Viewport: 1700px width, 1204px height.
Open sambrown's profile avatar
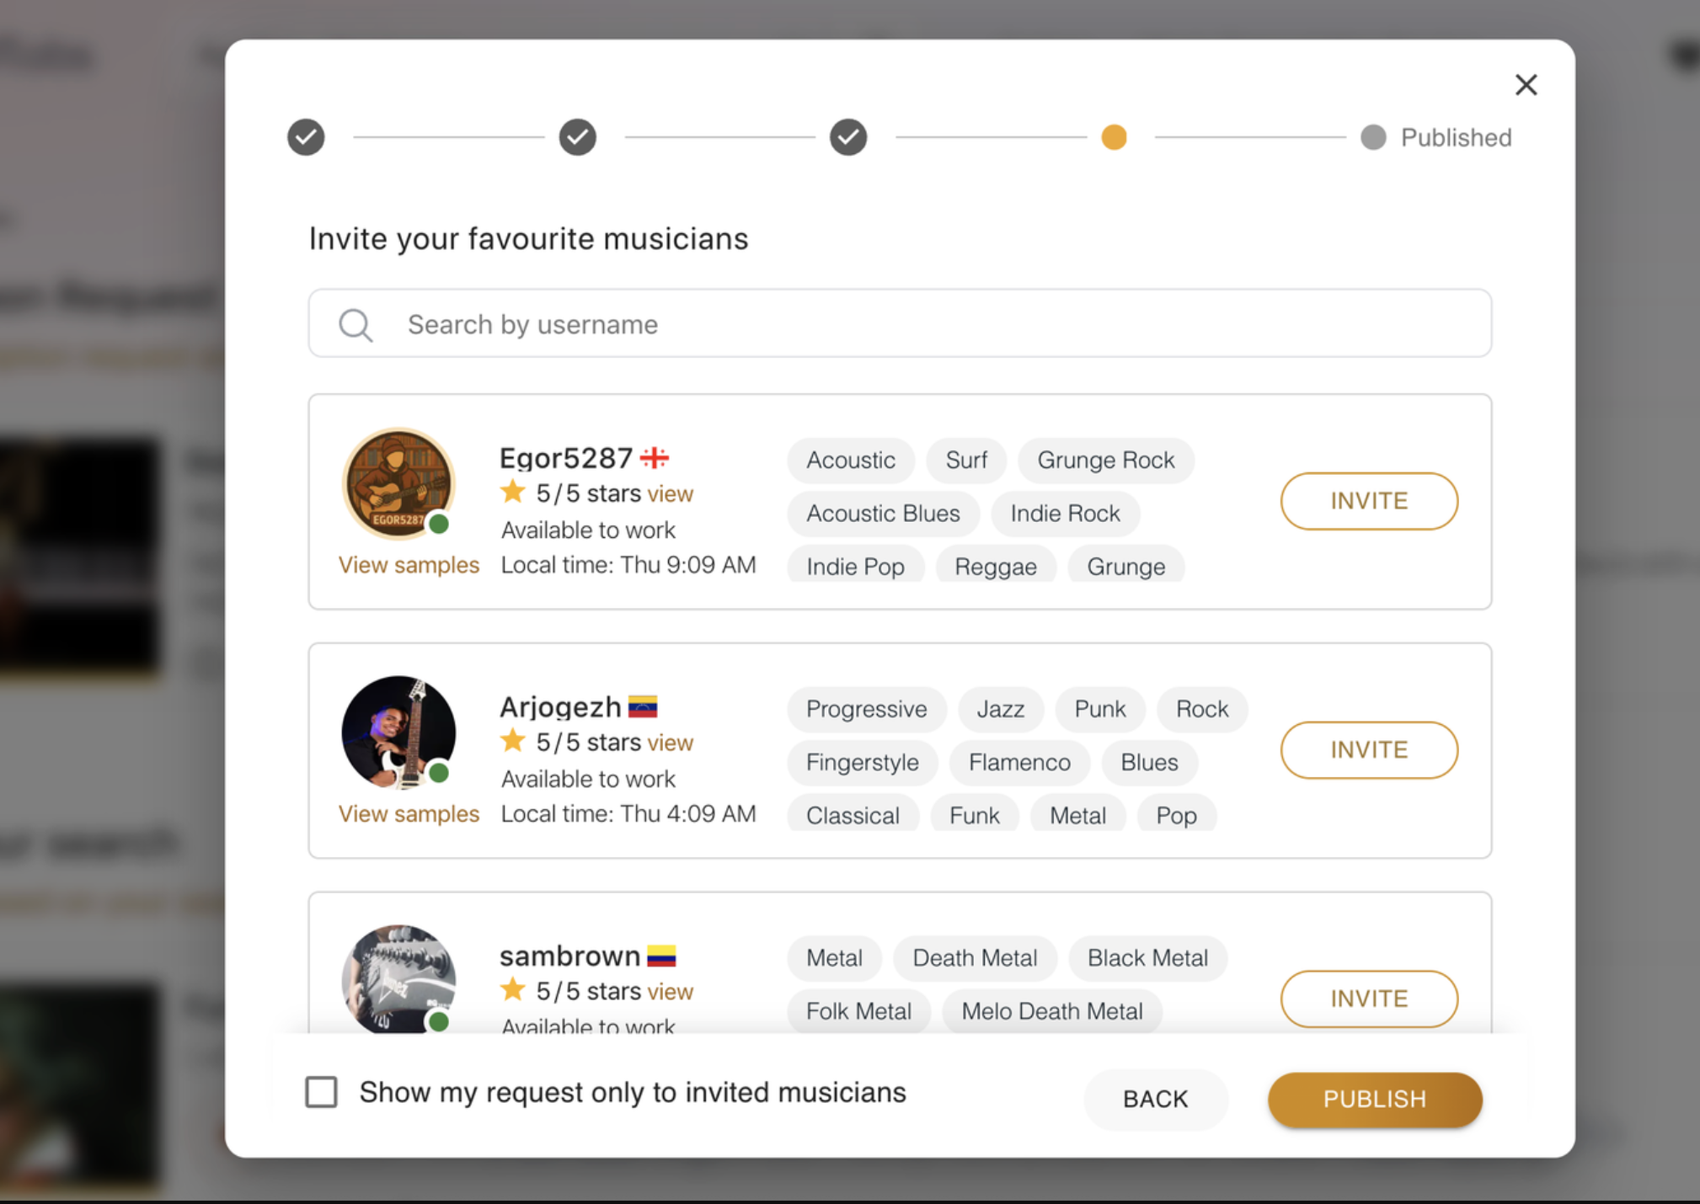click(398, 979)
